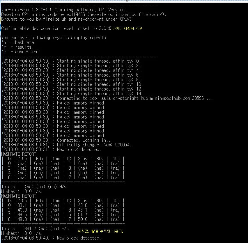The width and height of the screenshot is (248, 243).
Task: Click thread 0 hashrate value 33.1
Action: click(22, 205)
